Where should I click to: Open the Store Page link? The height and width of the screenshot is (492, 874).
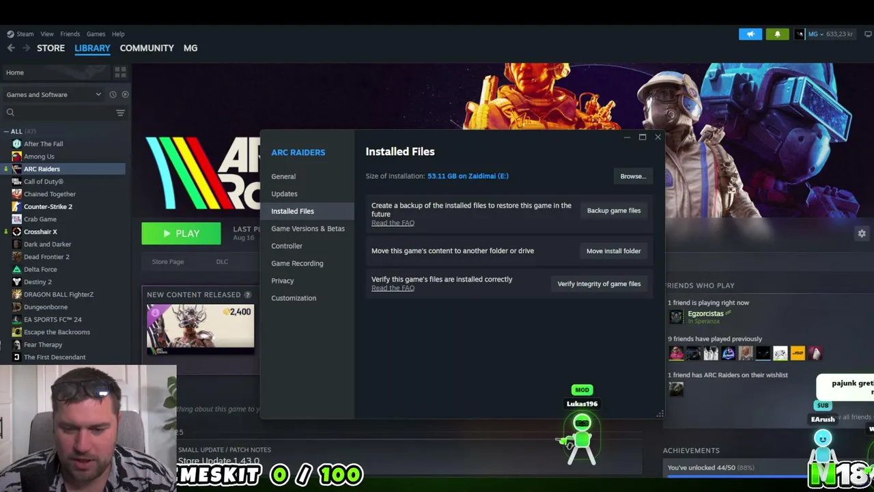point(168,262)
